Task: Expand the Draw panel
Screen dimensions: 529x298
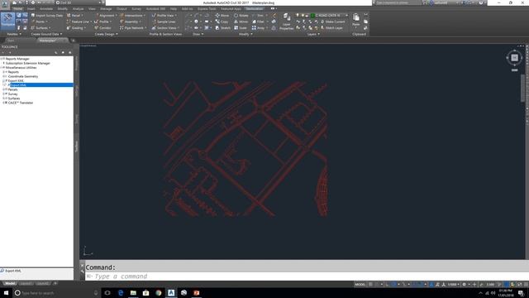Action: [x=198, y=34]
